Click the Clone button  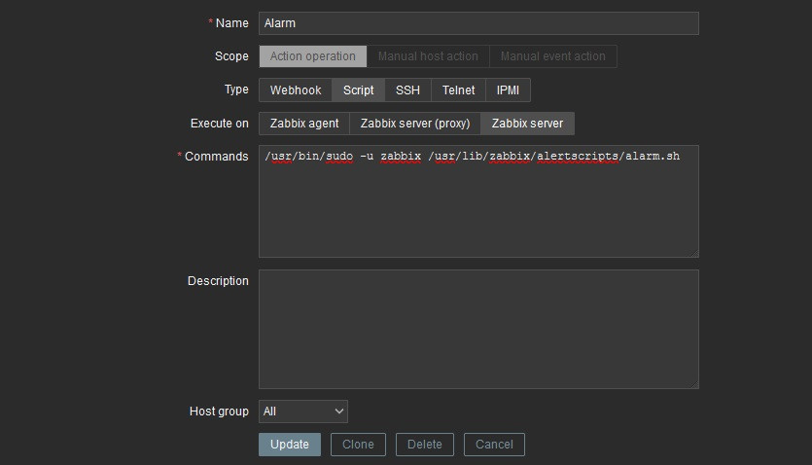[x=358, y=445]
